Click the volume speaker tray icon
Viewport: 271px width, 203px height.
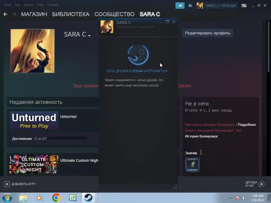(x=244, y=198)
